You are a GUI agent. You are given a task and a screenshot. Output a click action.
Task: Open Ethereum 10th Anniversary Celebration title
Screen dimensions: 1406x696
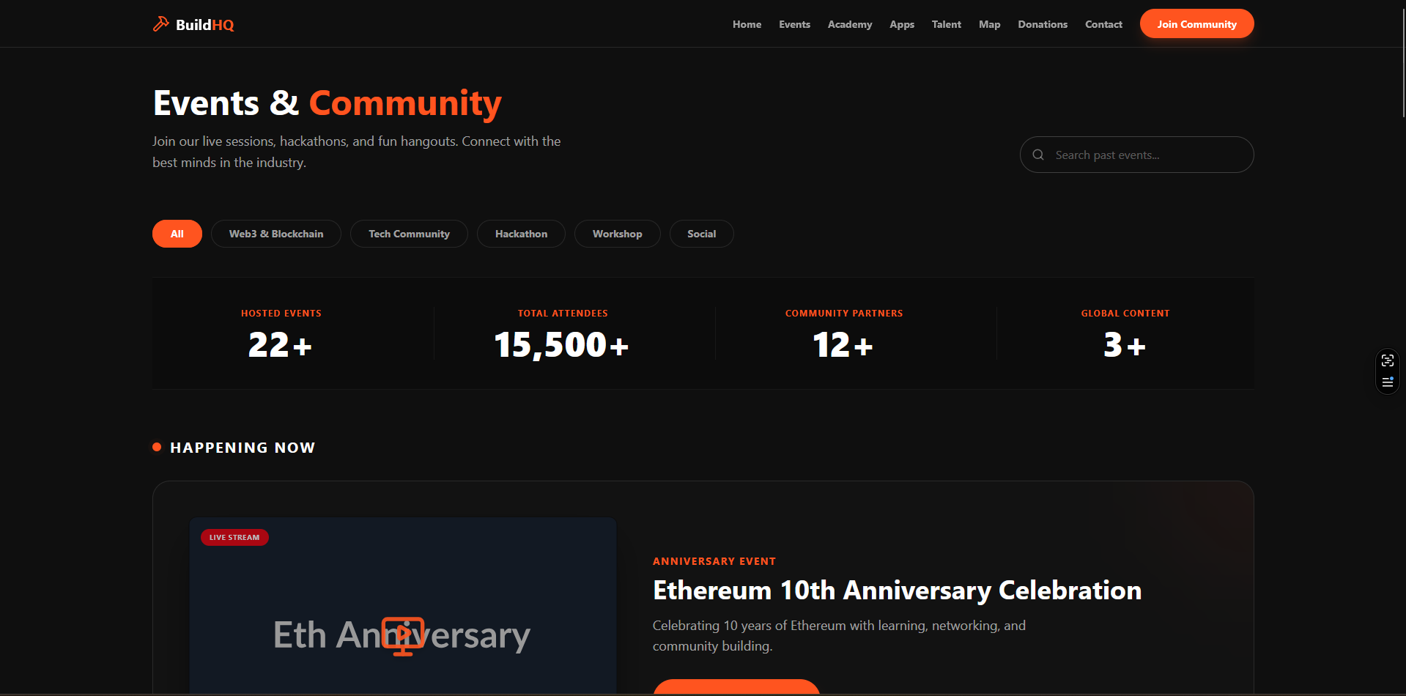pyautogui.click(x=897, y=591)
